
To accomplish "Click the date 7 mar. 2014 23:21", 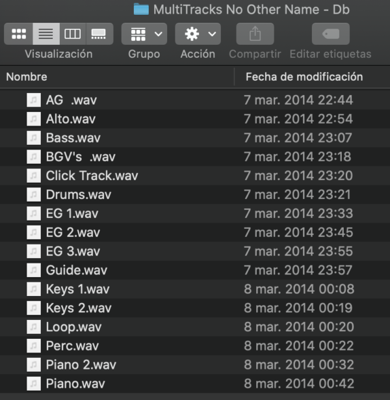I will point(297,194).
